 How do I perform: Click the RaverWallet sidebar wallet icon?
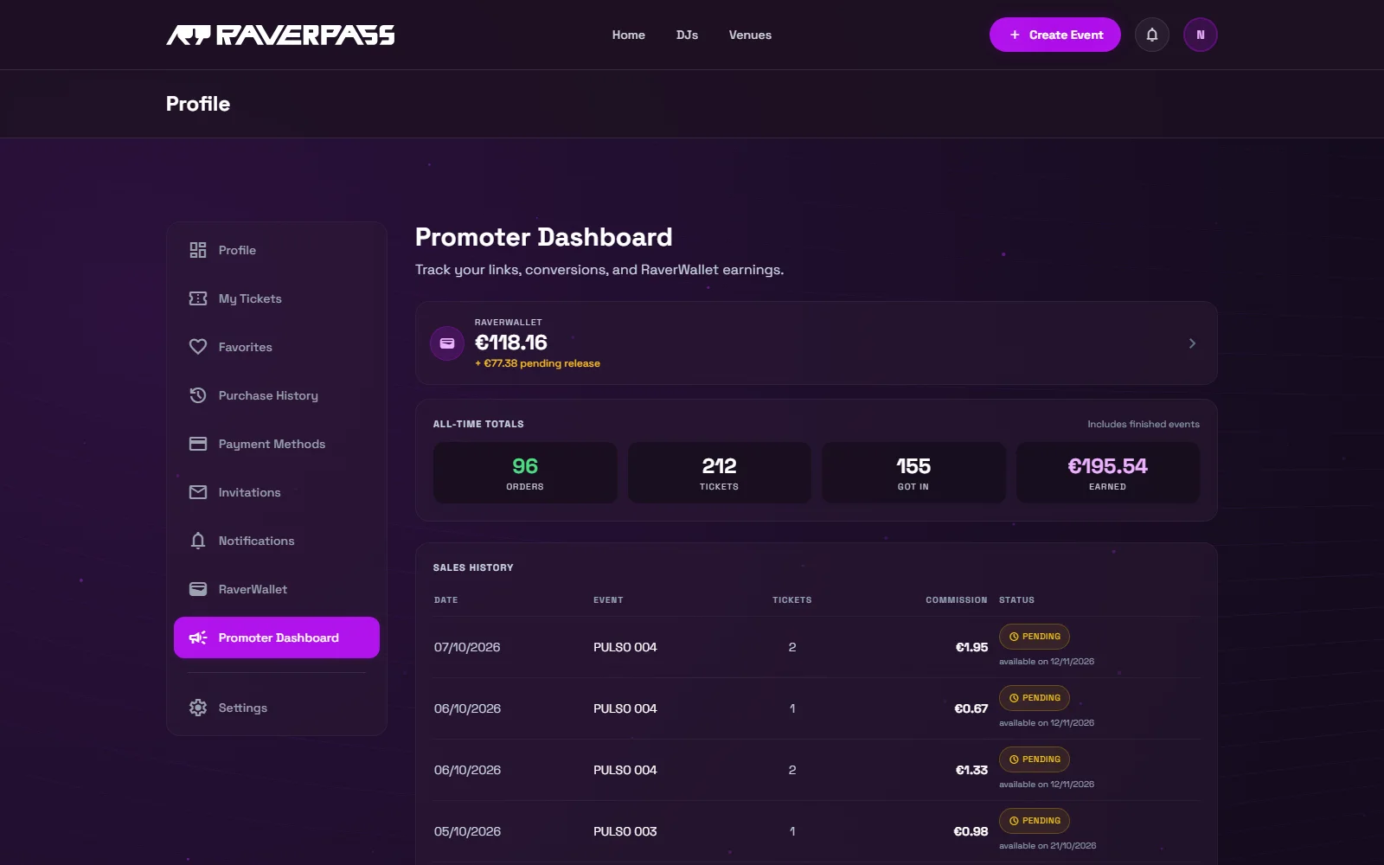198,589
